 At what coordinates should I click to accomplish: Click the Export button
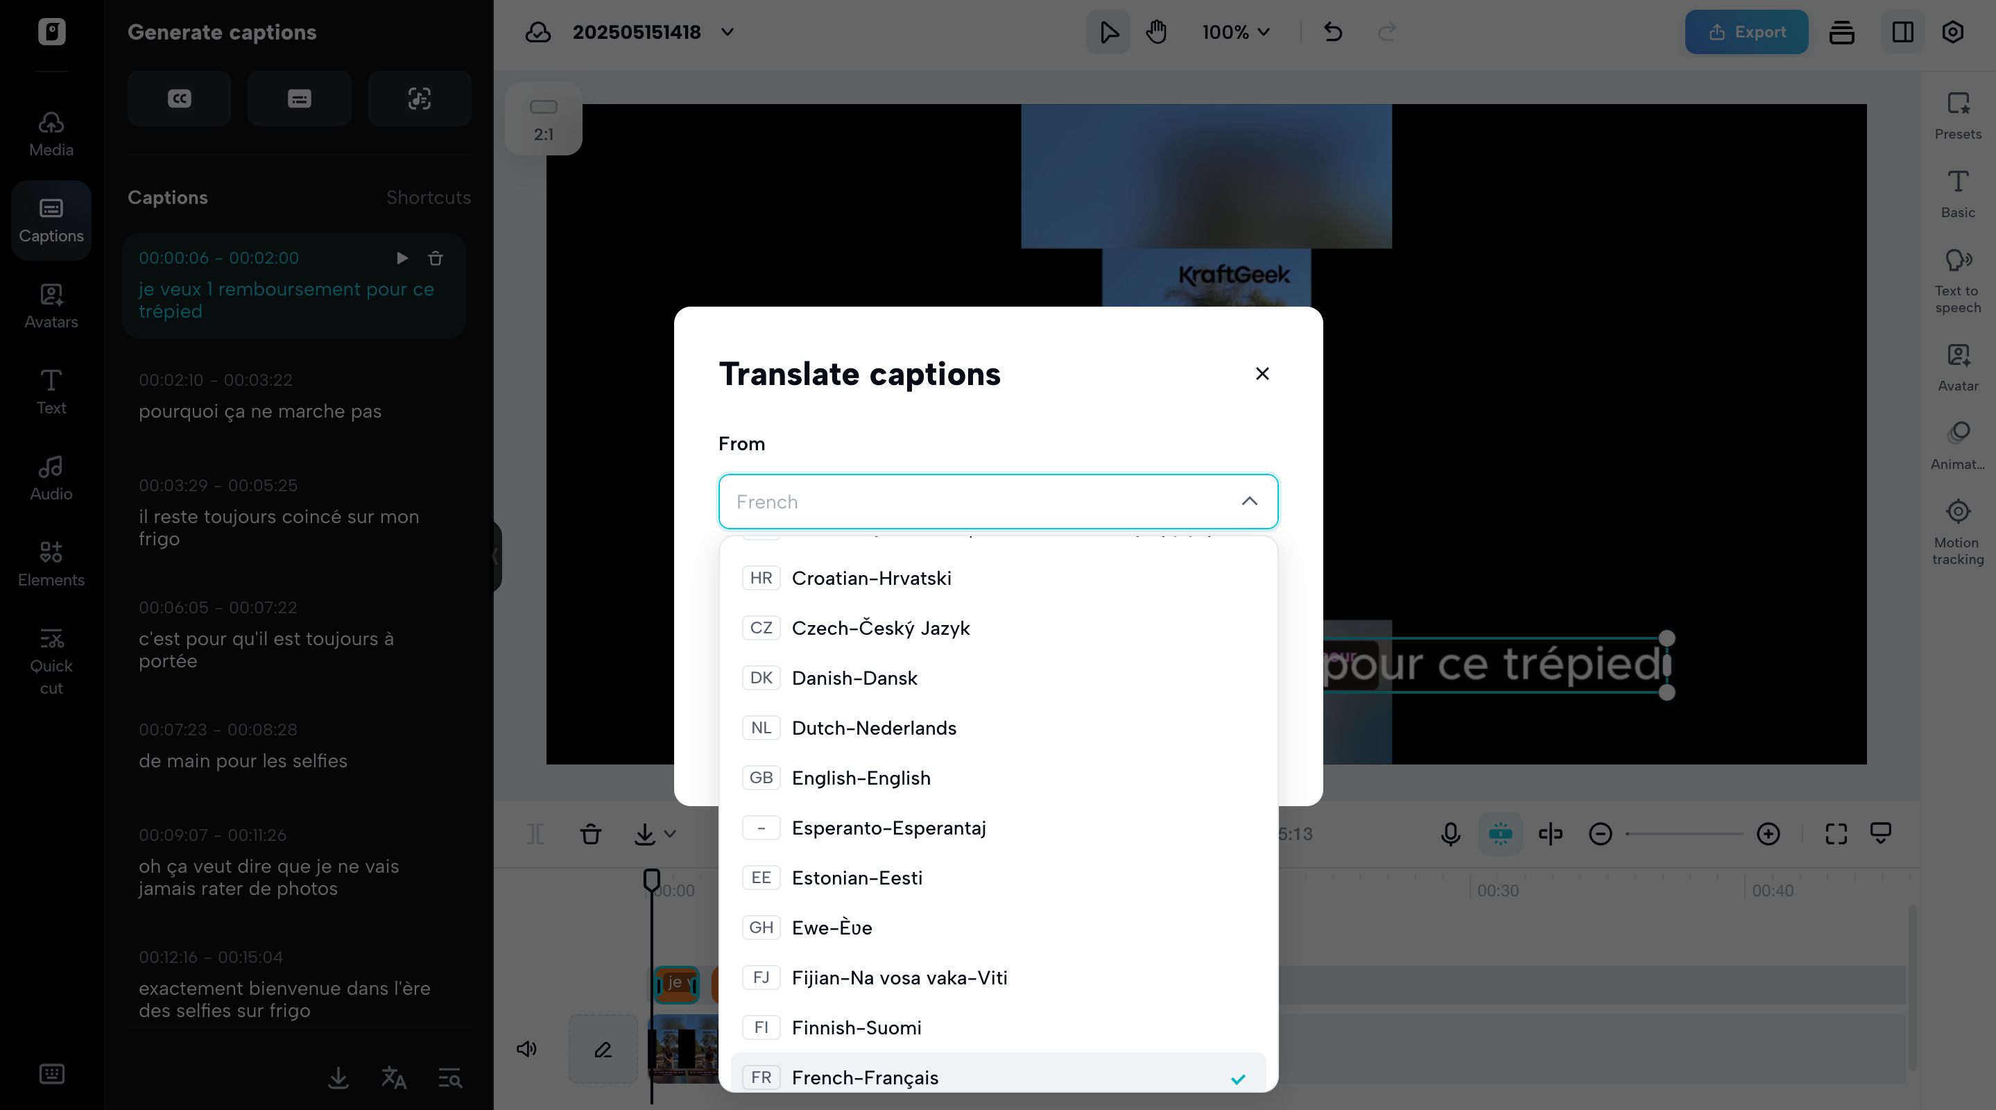point(1746,32)
